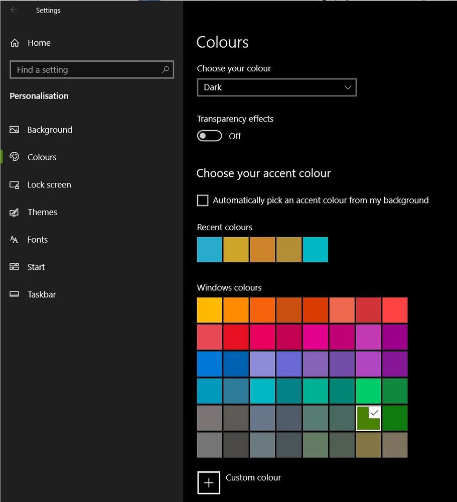The image size is (457, 502).
Task: Turn on Transparency effects switch
Action: tap(209, 136)
